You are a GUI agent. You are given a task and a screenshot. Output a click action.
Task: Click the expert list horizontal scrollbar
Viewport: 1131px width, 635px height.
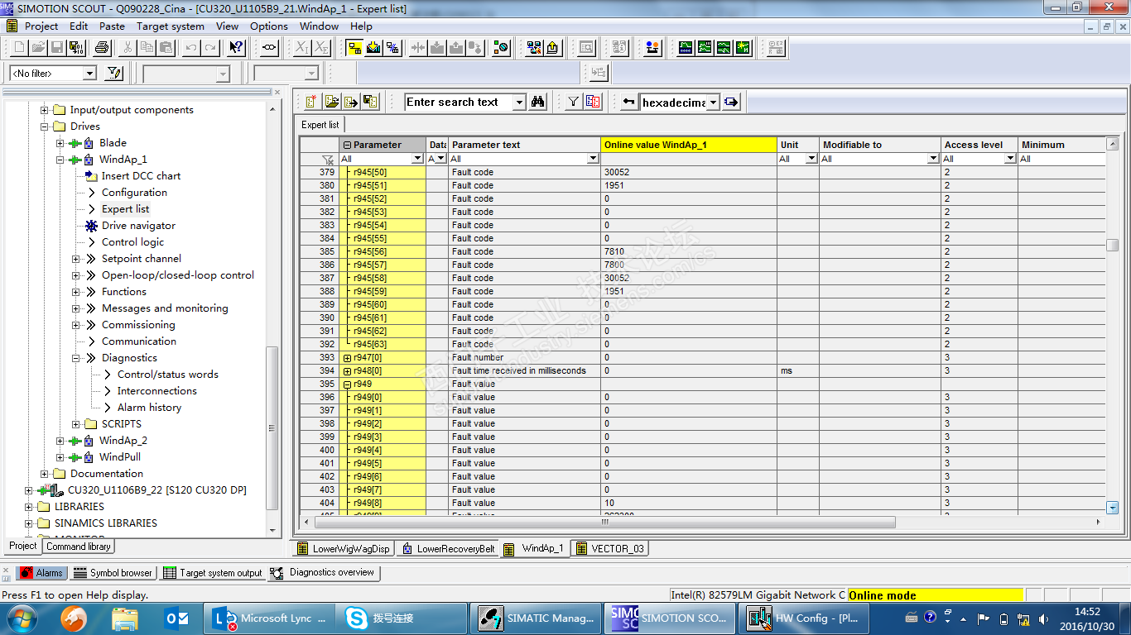point(605,522)
